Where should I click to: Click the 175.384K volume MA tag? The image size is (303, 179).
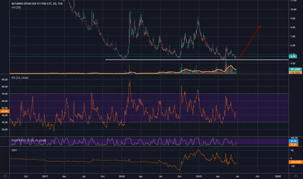(x=295, y=73)
